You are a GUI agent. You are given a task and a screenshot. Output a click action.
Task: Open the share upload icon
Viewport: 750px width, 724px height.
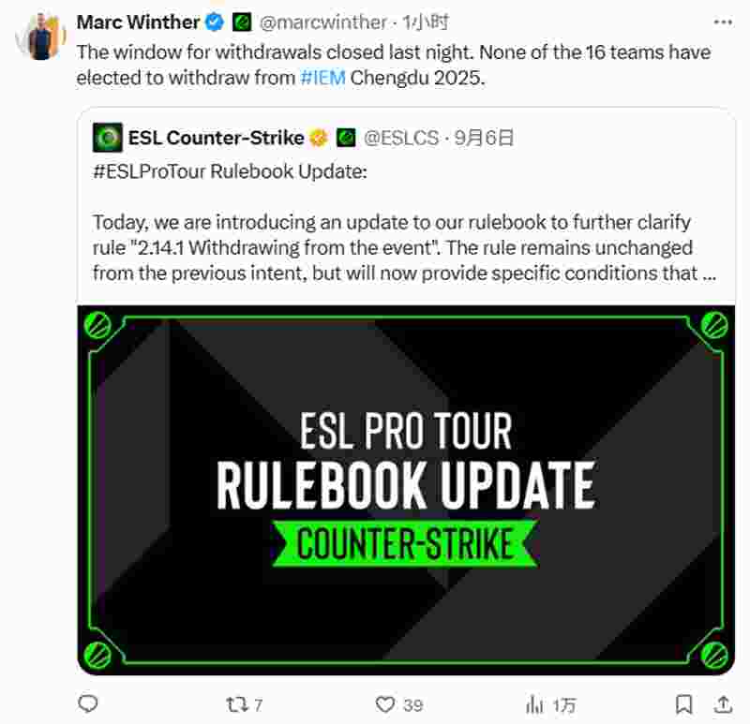(723, 704)
